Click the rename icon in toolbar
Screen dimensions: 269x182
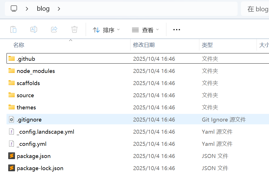click(x=34, y=30)
